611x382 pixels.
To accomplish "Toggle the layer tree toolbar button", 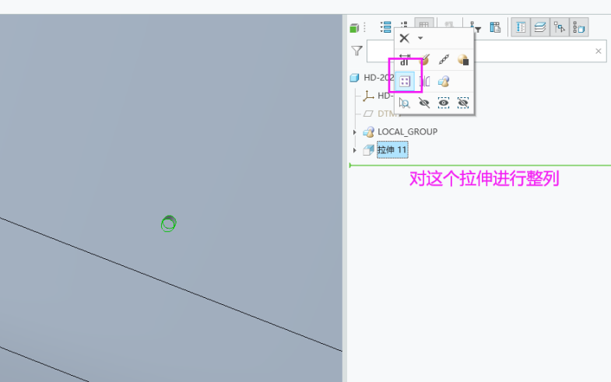I will tap(540, 27).
